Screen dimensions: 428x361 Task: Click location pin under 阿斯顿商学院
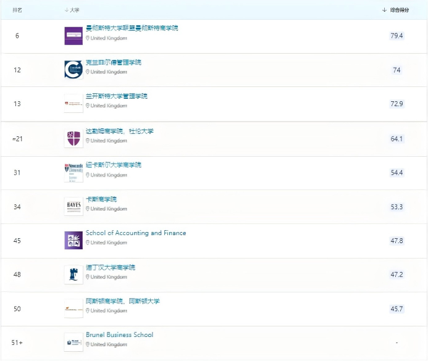click(x=88, y=310)
